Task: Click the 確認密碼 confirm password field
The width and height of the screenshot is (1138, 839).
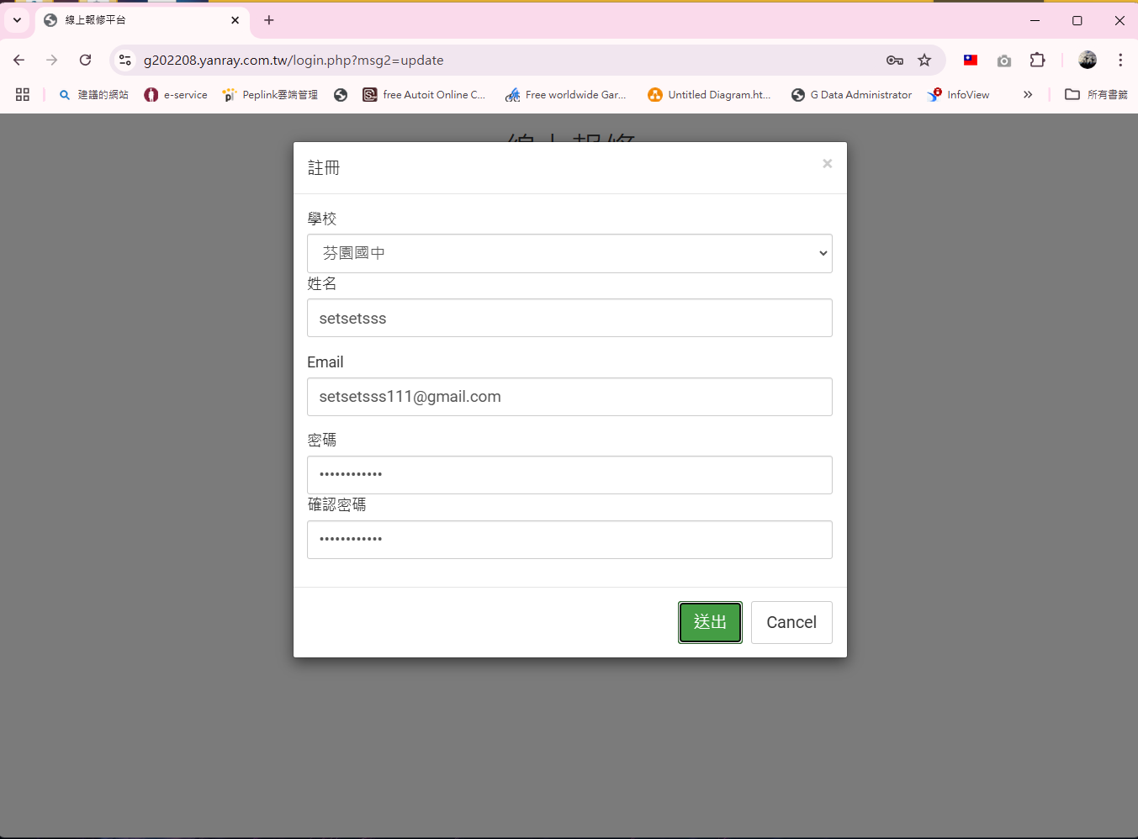Action: point(569,540)
